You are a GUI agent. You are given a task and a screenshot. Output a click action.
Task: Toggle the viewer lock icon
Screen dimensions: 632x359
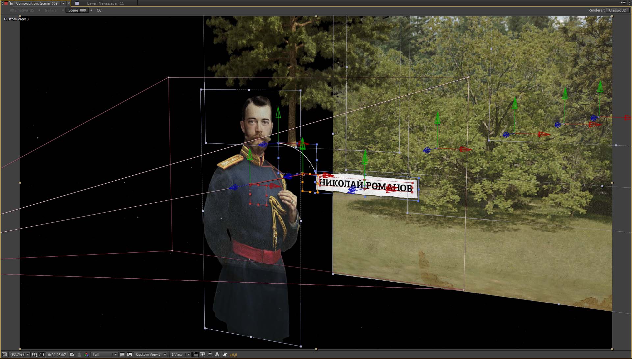(x=11, y=3)
